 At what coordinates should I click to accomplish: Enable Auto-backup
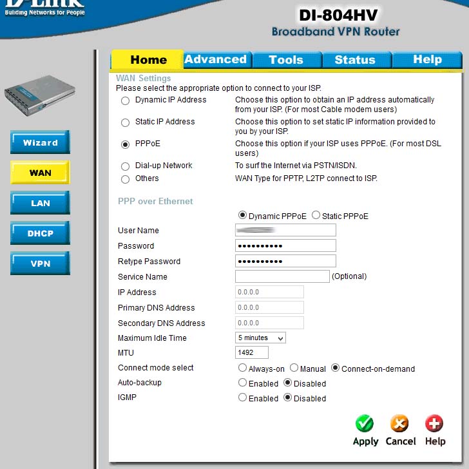coord(242,383)
